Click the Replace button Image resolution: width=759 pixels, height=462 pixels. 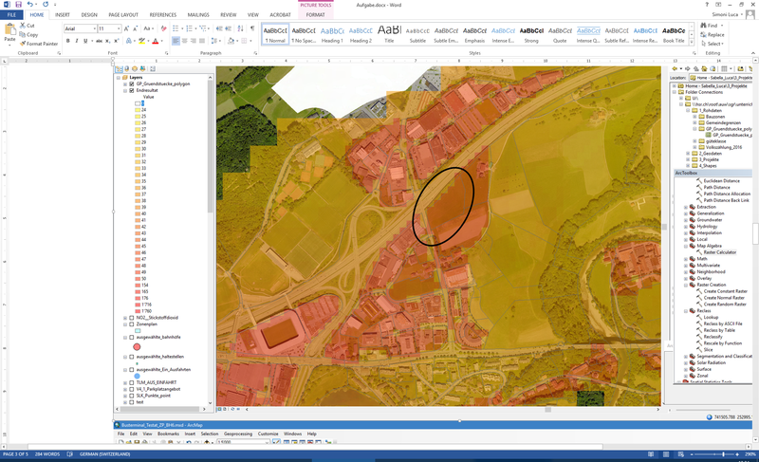(713, 34)
